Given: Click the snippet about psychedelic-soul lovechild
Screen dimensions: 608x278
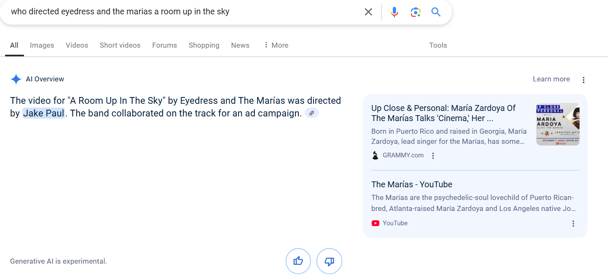Looking at the screenshot, I should pyautogui.click(x=474, y=203).
